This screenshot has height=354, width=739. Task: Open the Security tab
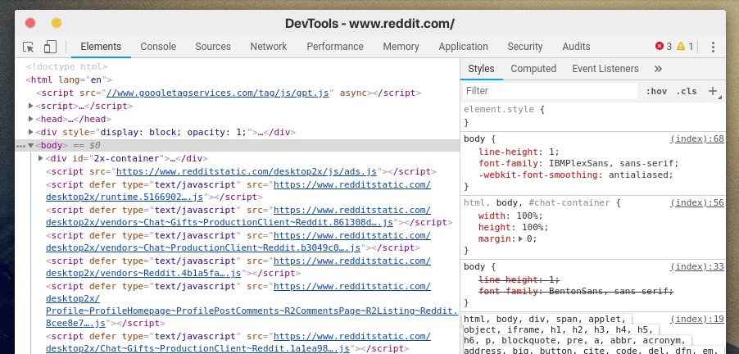click(x=525, y=47)
